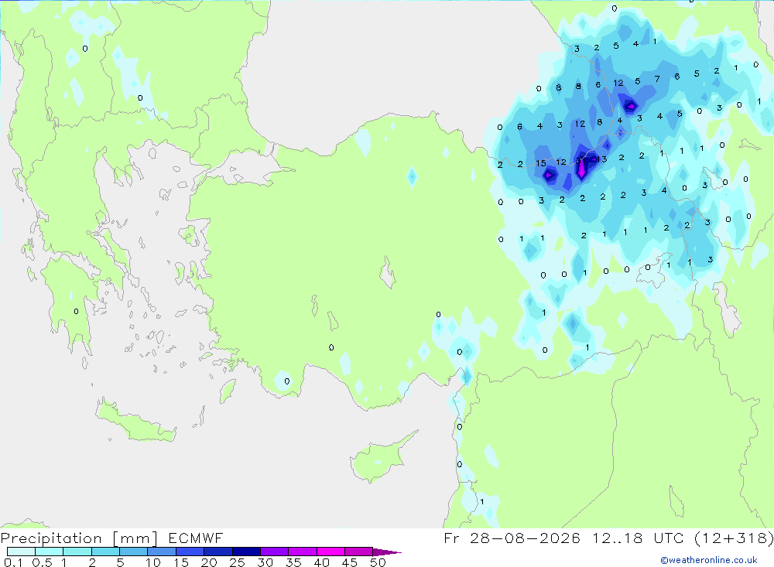Click the legend arrow tip above 50 mm
The width and height of the screenshot is (774, 567).
387,552
